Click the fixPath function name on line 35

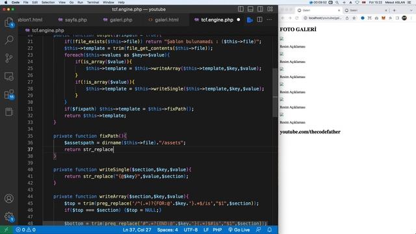[109, 136]
